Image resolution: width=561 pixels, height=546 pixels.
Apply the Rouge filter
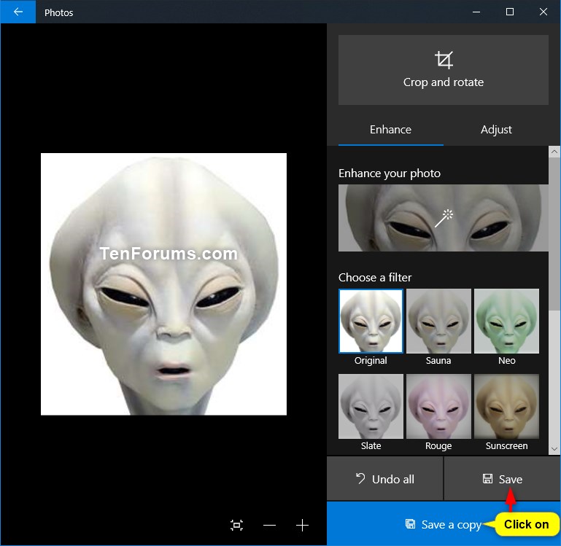438,406
